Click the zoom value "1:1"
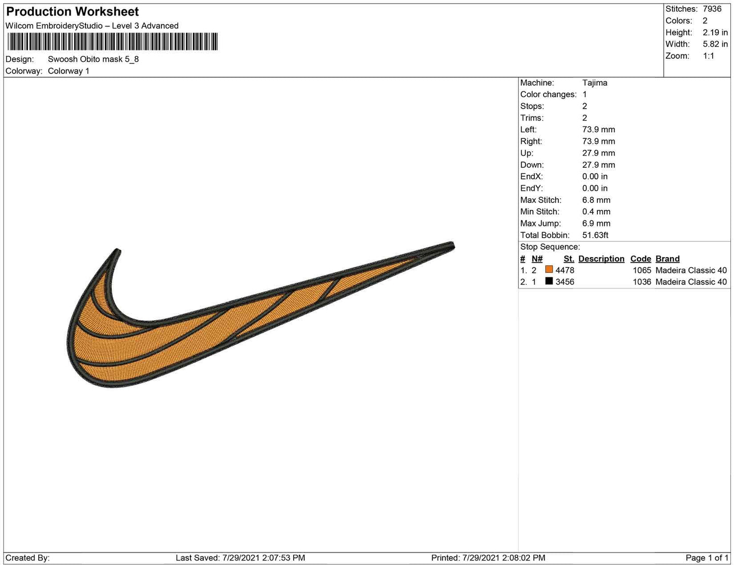This screenshot has width=734, height=565. coord(709,56)
